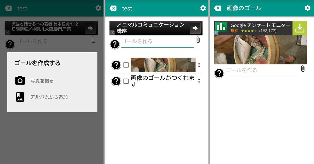Click paperclip attach icon in 画像のゴール screen
This screenshot has height=164, width=314.
click(303, 69)
